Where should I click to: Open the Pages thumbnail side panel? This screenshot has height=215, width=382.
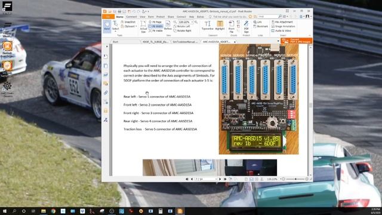coord(106,66)
